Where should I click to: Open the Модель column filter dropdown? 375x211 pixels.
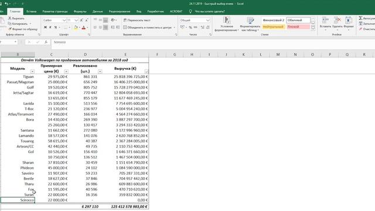point(32,72)
